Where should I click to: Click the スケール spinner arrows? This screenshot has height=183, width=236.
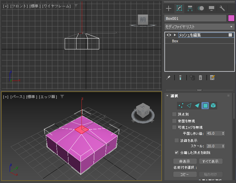(223, 146)
